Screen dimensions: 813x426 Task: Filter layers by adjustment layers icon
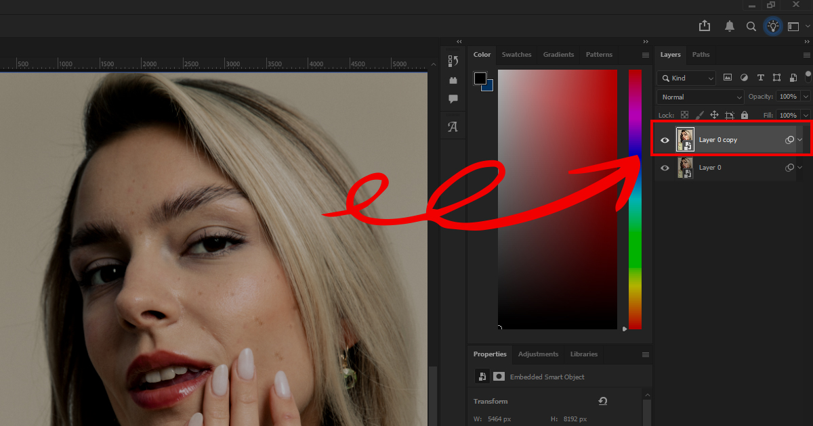[744, 78]
